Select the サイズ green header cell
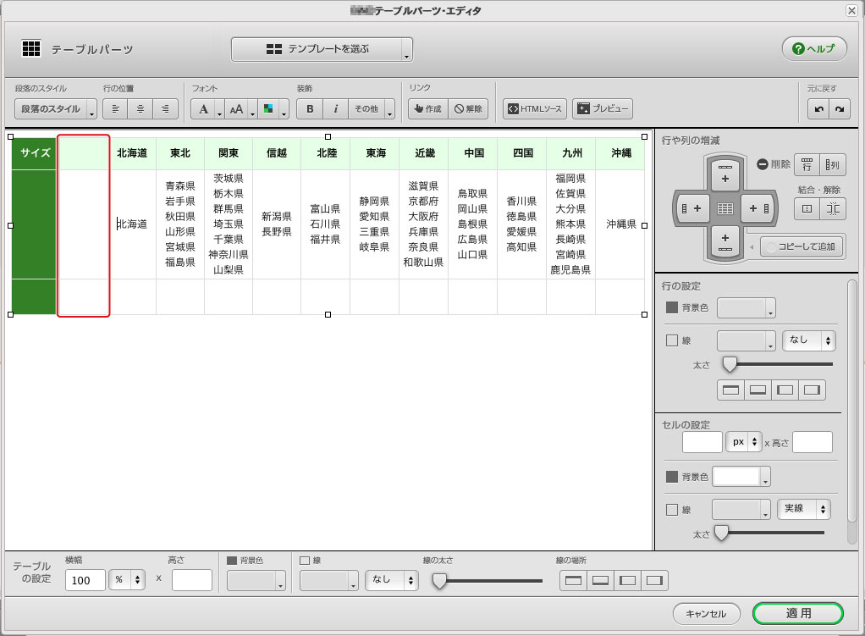Image resolution: width=865 pixels, height=636 pixels. coord(34,153)
